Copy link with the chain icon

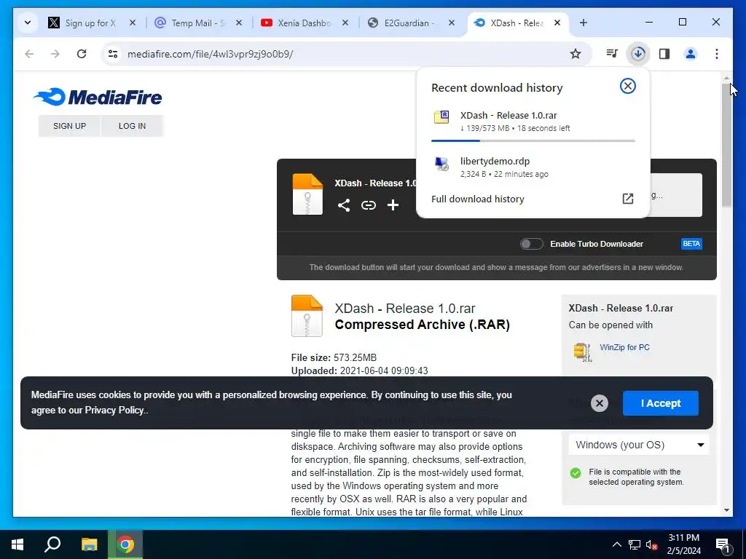pyautogui.click(x=368, y=205)
